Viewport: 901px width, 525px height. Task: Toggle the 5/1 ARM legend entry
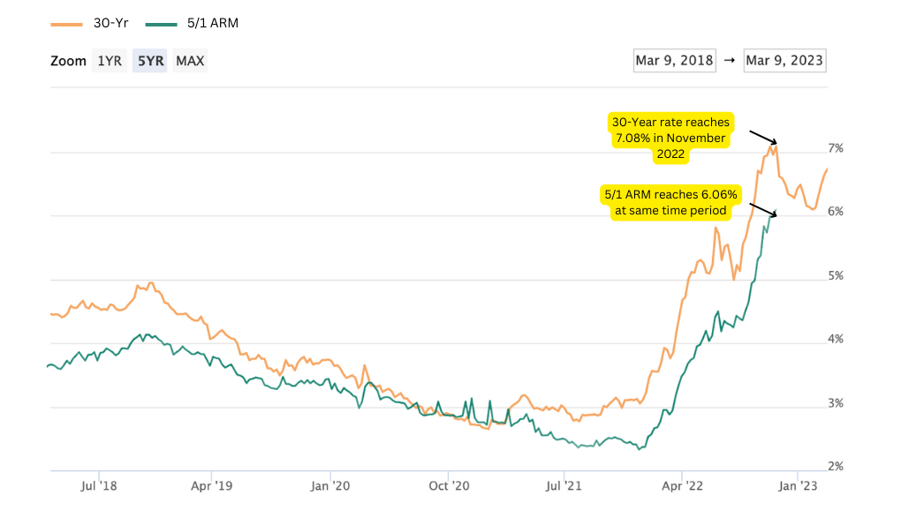(213, 23)
